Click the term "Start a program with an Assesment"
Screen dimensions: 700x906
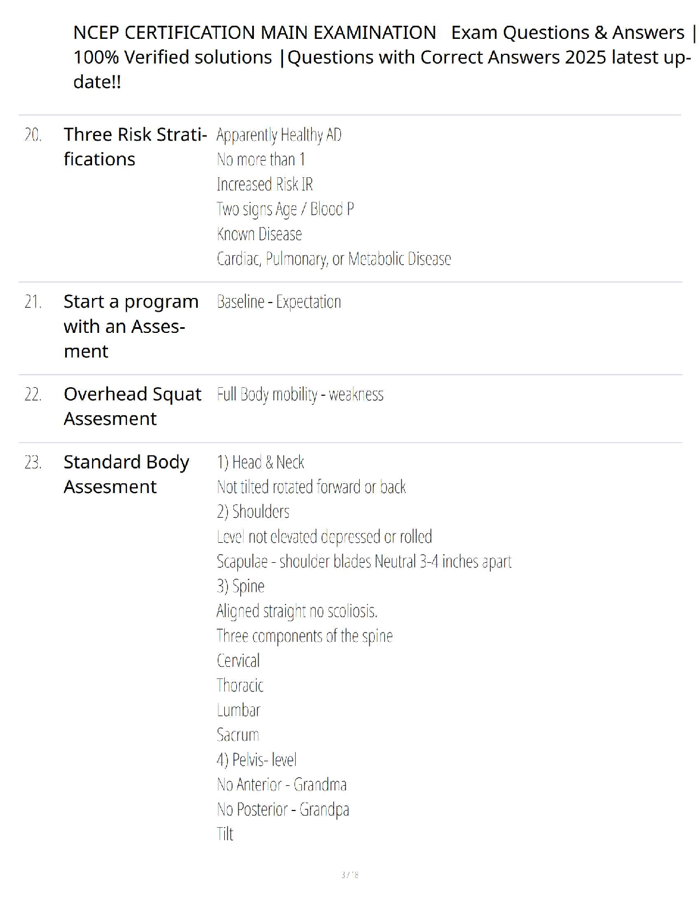coord(131,326)
